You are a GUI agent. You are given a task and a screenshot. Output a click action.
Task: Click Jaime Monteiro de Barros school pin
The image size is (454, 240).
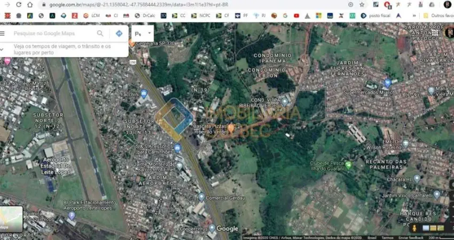click(x=179, y=166)
